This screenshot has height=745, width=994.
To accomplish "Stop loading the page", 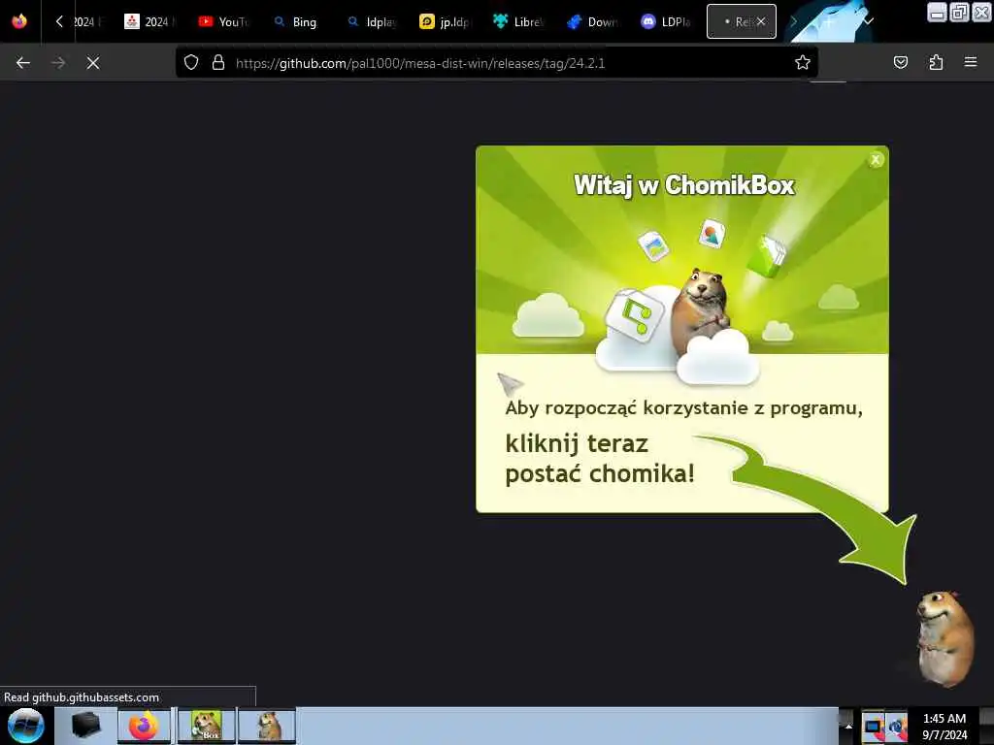I will click(x=93, y=63).
